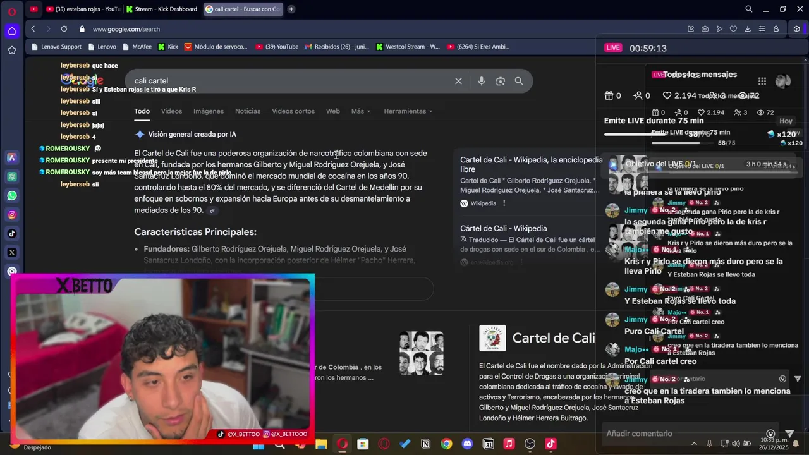Screen dimensions: 809x455
Task: Open WhatsApp from the Opera sidebar
Action: click(x=12, y=196)
